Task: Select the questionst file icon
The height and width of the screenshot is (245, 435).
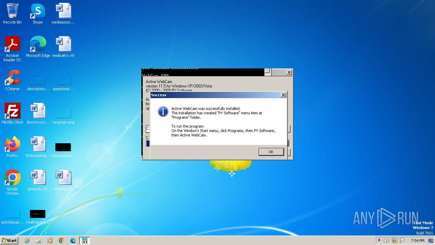Action: [63, 83]
